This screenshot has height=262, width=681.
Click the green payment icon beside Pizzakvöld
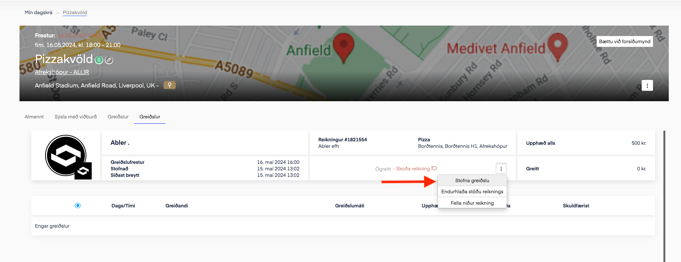pos(99,60)
